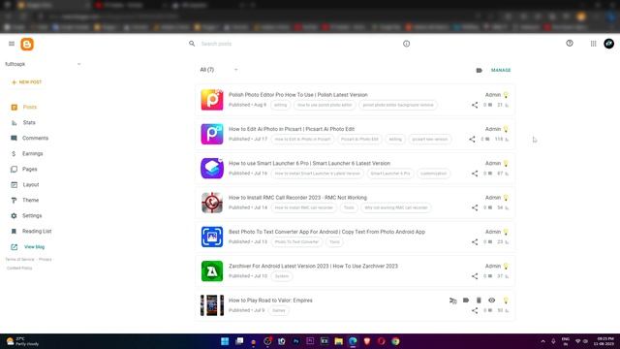This screenshot has width=620, height=349.
Task: Open the Zarchiver For Android post
Action: coord(313,266)
